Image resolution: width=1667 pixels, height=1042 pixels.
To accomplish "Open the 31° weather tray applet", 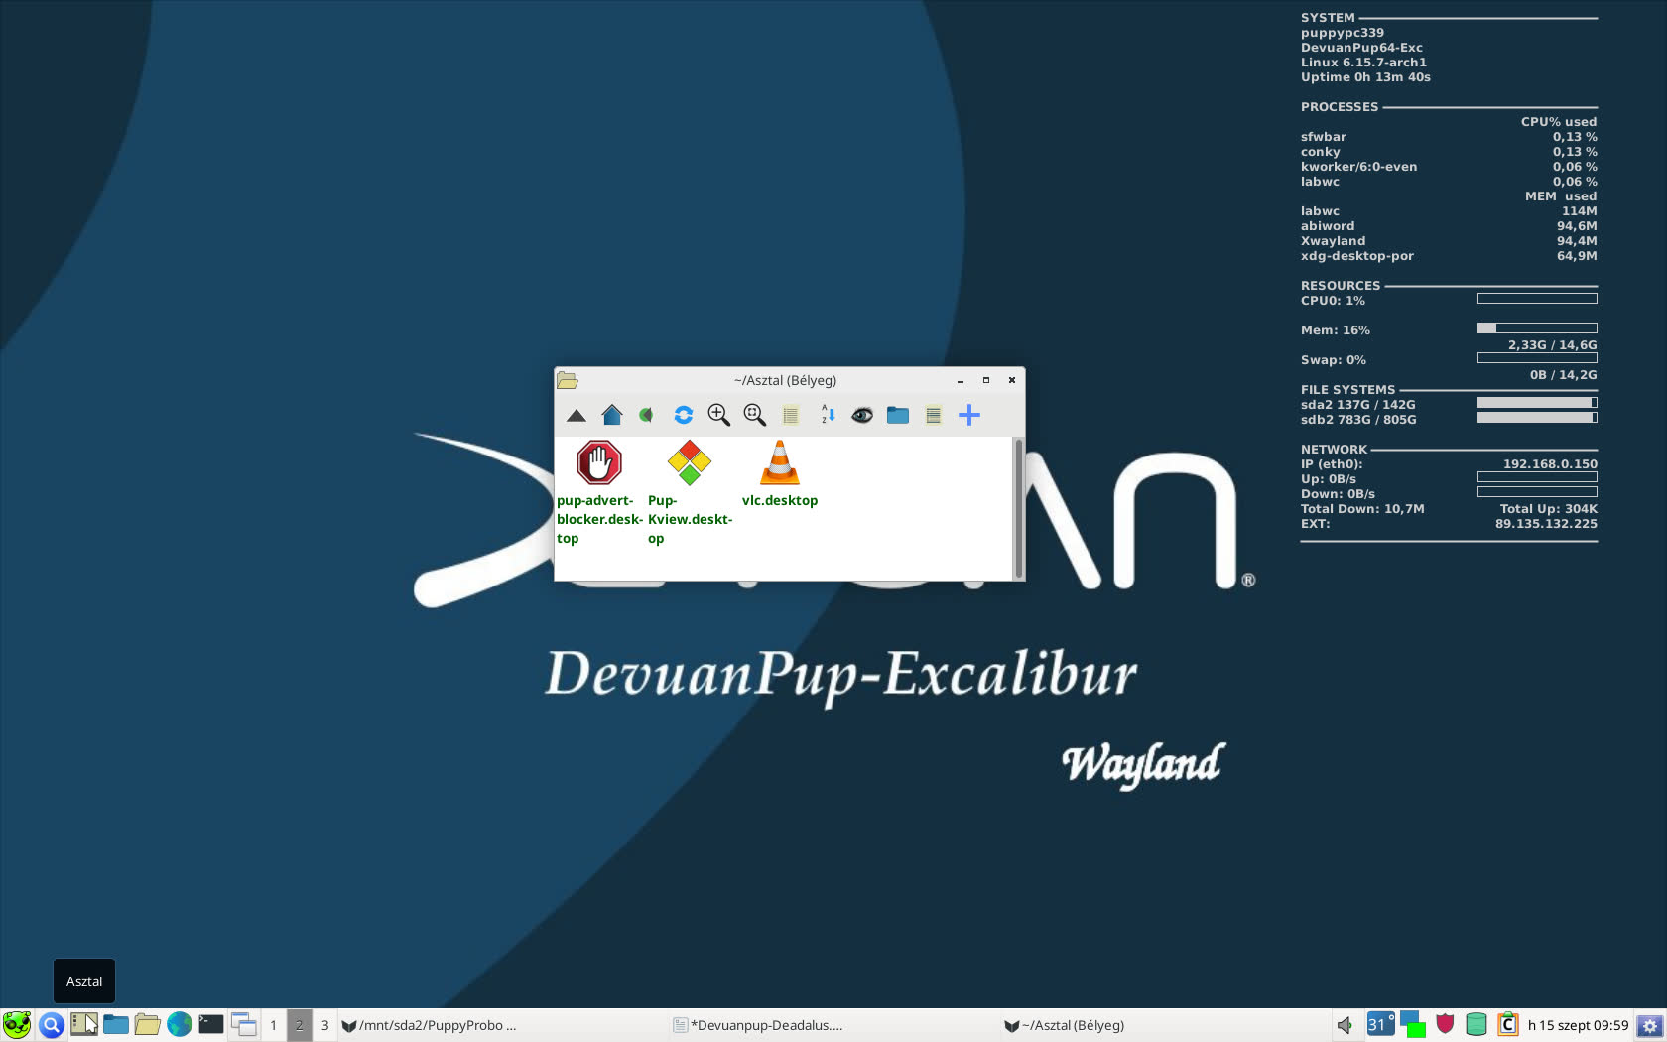I will click(1380, 1024).
